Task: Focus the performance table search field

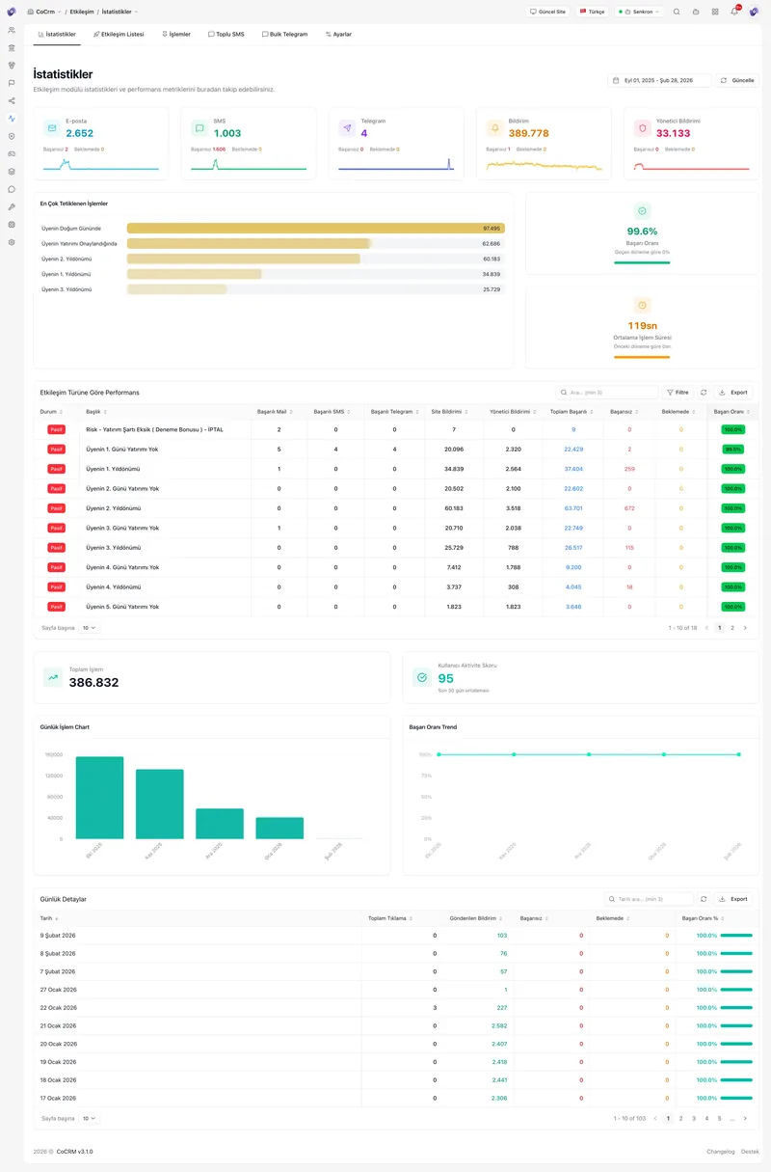Action: coord(607,393)
